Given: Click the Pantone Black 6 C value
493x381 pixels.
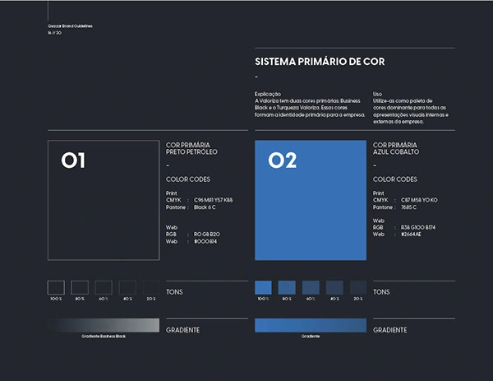Looking at the screenshot, I should (205, 207).
